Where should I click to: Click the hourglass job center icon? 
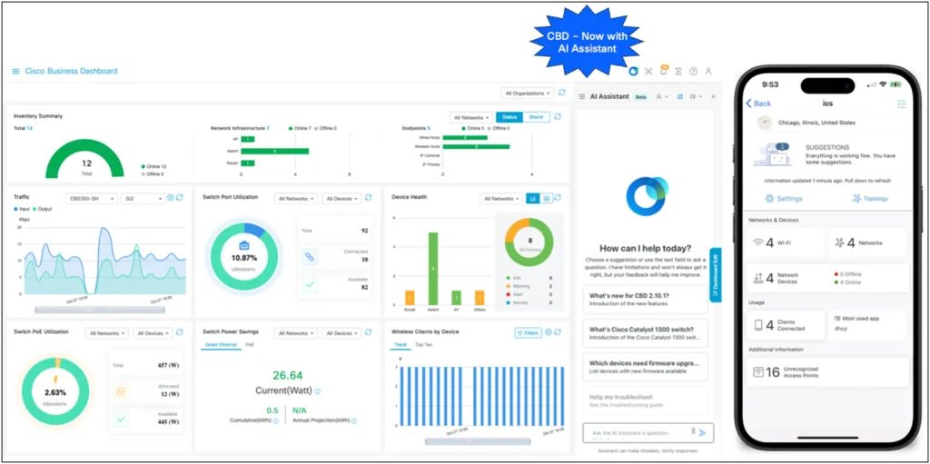coord(678,71)
